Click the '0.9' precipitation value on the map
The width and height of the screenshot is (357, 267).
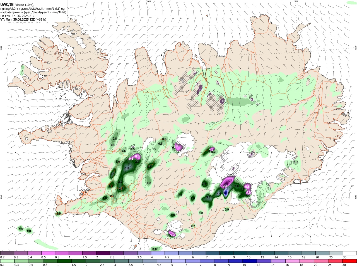[227, 209]
